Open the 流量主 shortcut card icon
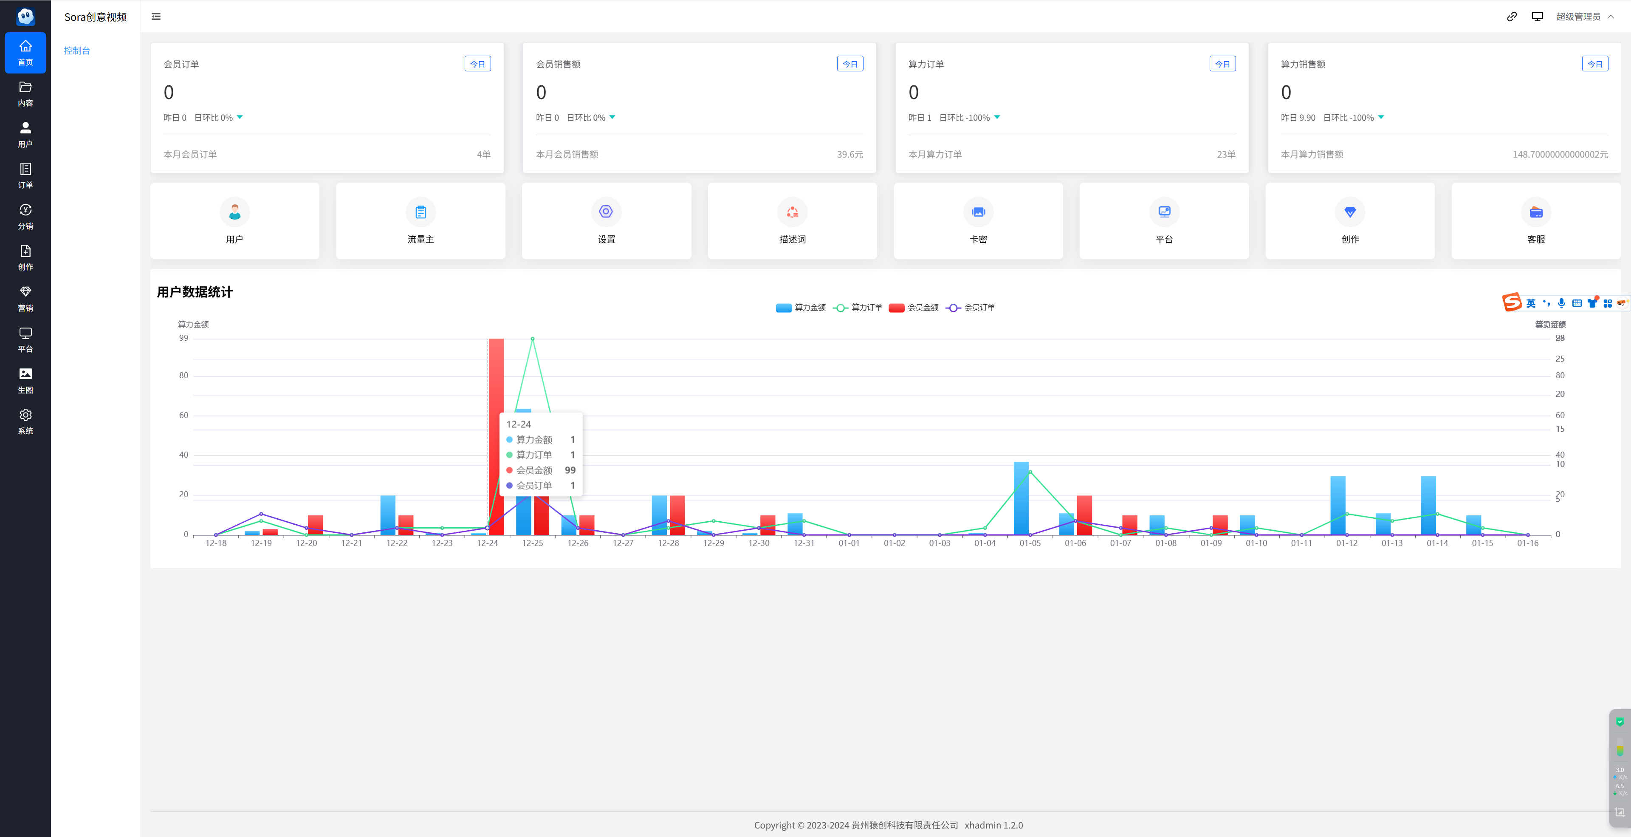 click(x=420, y=212)
